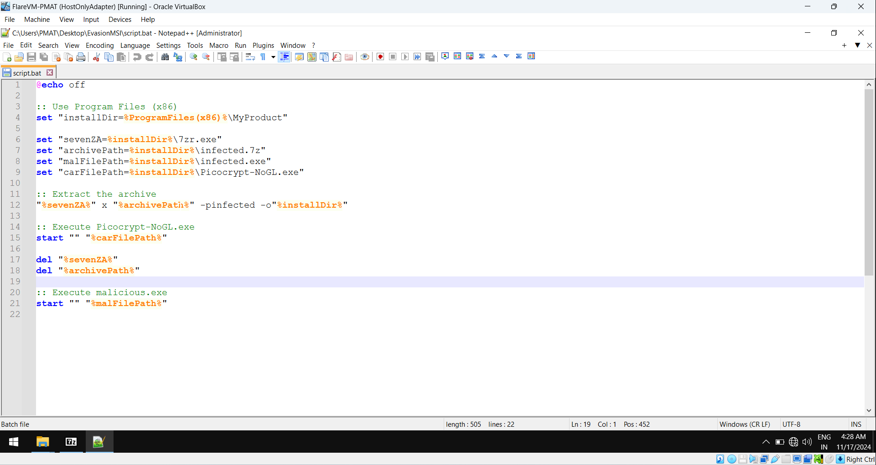Start macro recording with red dot icon
Viewport: 876px width, 465px height.
click(x=380, y=57)
